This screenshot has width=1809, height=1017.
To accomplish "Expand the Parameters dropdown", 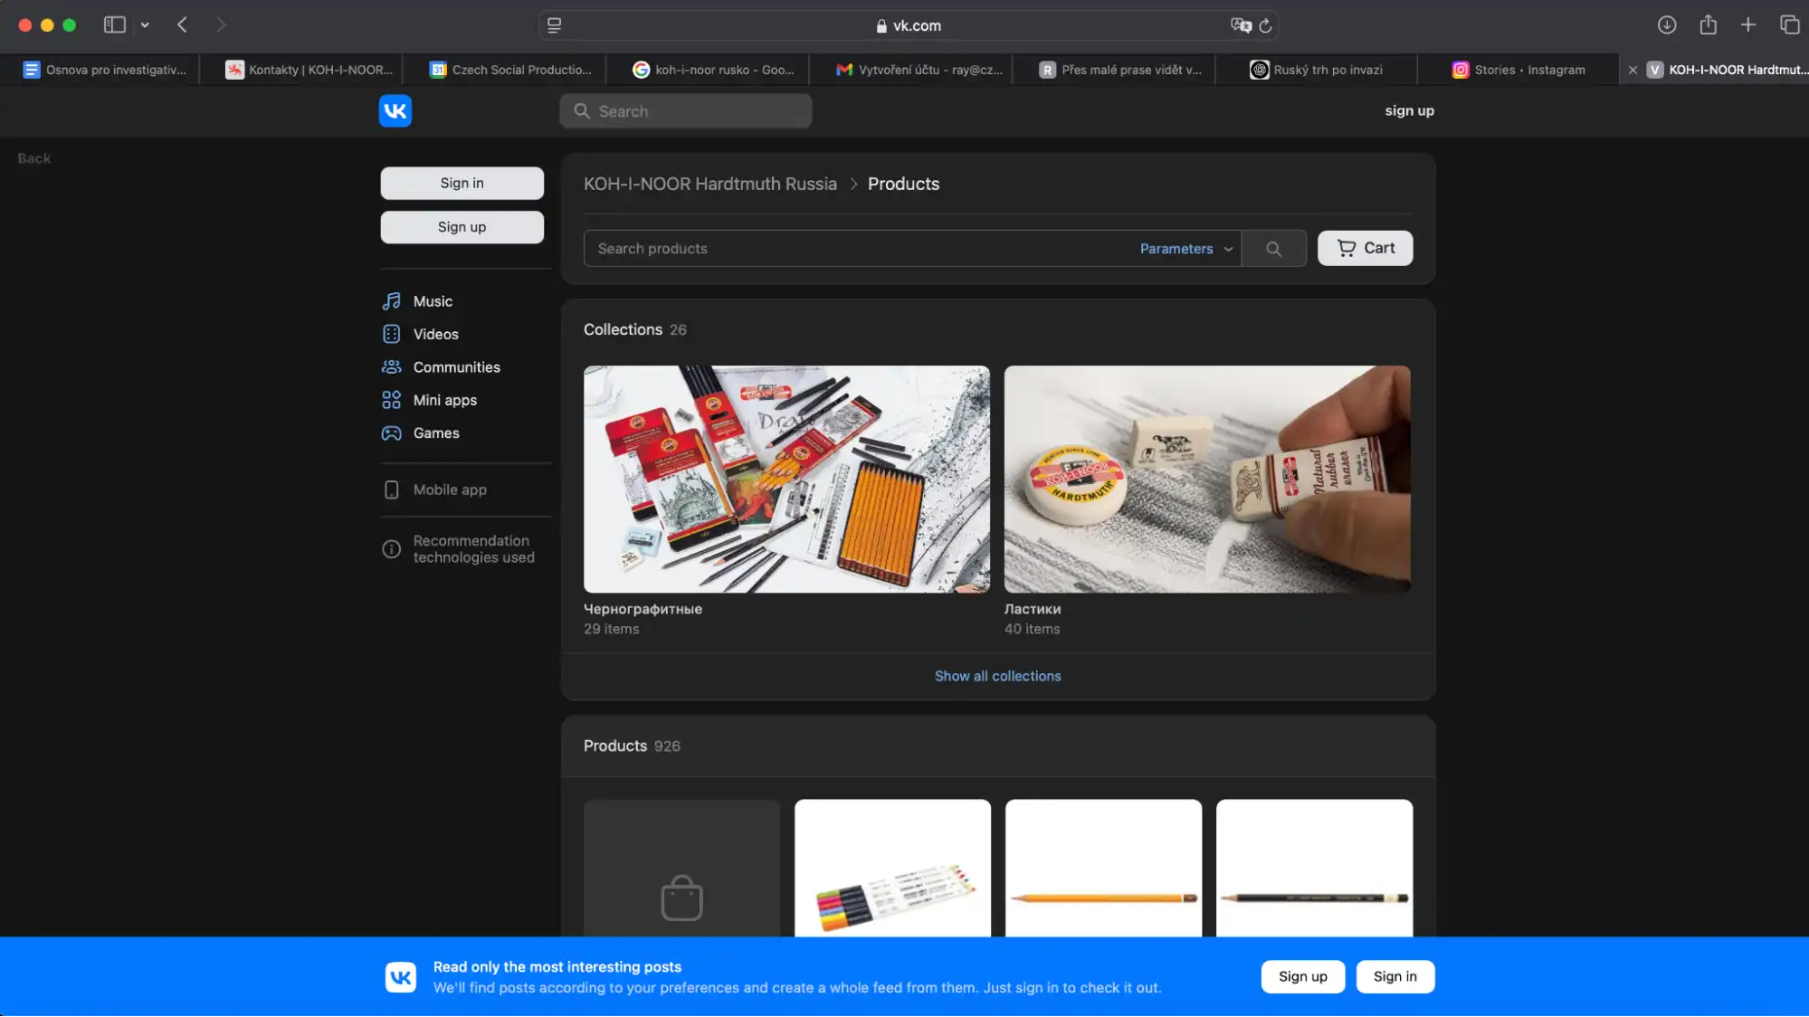I will point(1185,249).
